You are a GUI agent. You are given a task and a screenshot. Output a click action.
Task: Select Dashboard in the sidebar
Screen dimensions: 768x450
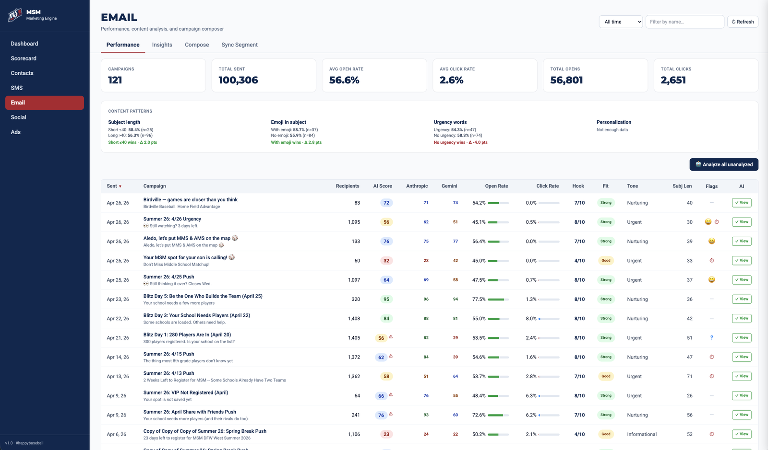point(24,44)
